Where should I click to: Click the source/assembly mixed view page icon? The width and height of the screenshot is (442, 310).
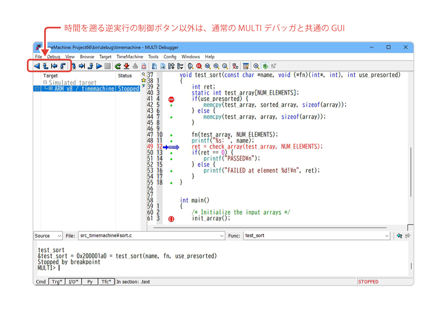point(154,66)
